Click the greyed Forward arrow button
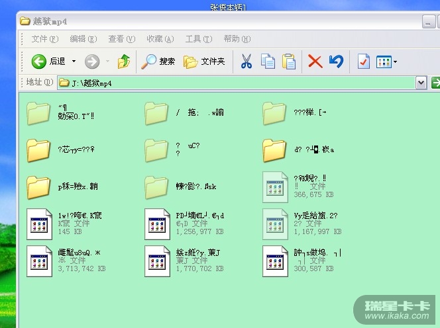This screenshot has height=328, width=440. [92, 61]
